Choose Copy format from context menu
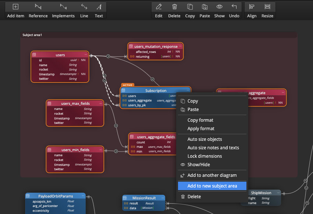 click(x=200, y=120)
